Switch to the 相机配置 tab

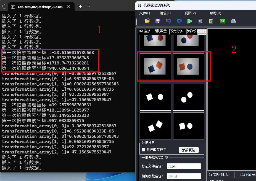click(160, 31)
